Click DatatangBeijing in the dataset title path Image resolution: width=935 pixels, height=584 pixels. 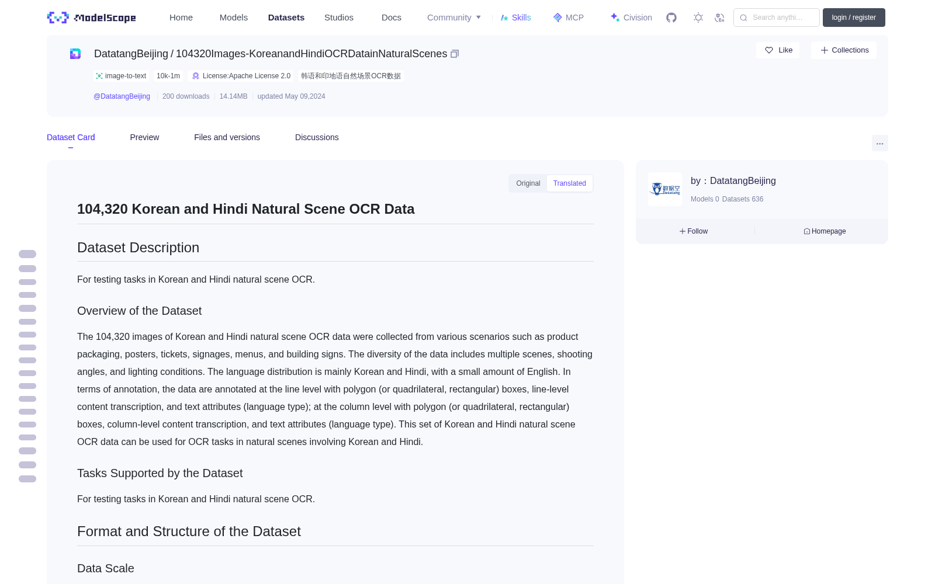pyautogui.click(x=131, y=54)
